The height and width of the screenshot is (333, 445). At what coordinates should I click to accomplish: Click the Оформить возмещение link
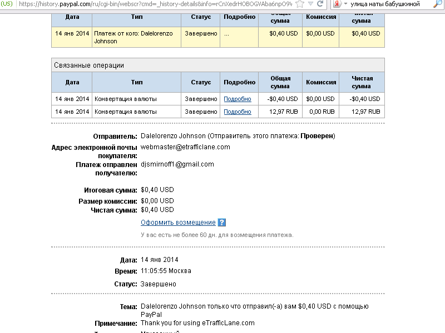tap(178, 223)
